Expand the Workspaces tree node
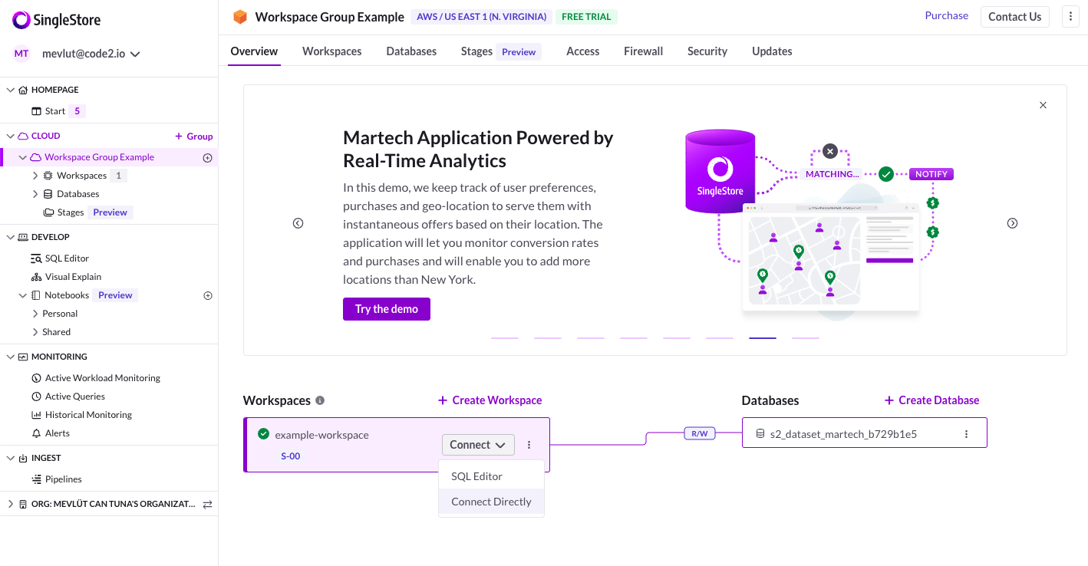The height and width of the screenshot is (566, 1088). point(35,176)
